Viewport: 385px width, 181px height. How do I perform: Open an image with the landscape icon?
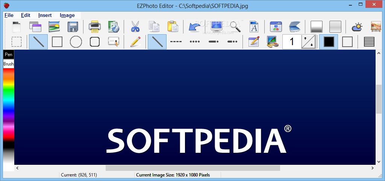(54, 26)
